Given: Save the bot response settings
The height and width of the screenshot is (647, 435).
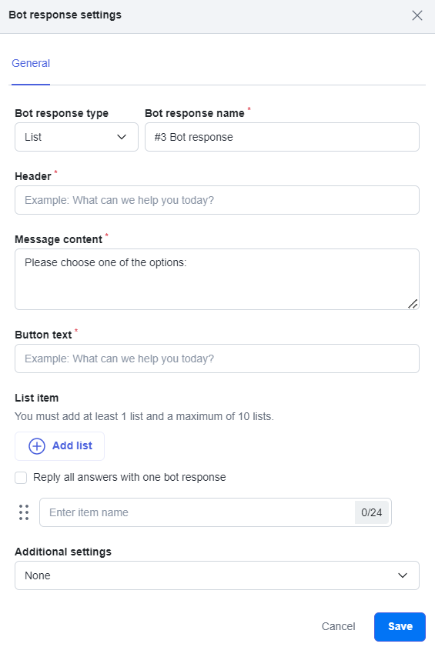Looking at the screenshot, I should (x=400, y=627).
